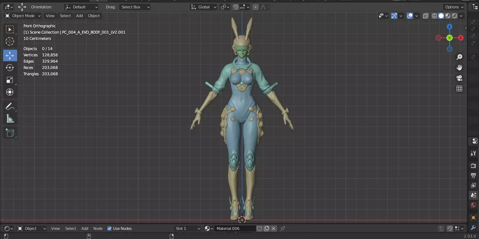Click the blue Z axis gizmo ball
479x239 pixels.
coord(450,27)
